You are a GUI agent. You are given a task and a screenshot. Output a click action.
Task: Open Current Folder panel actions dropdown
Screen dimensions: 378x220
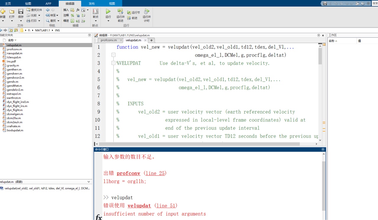(89, 35)
